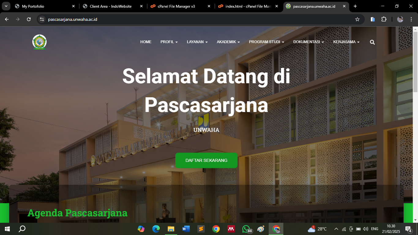Click the scrollbar up arrow
This screenshot has height=235, width=418.
(415, 29)
